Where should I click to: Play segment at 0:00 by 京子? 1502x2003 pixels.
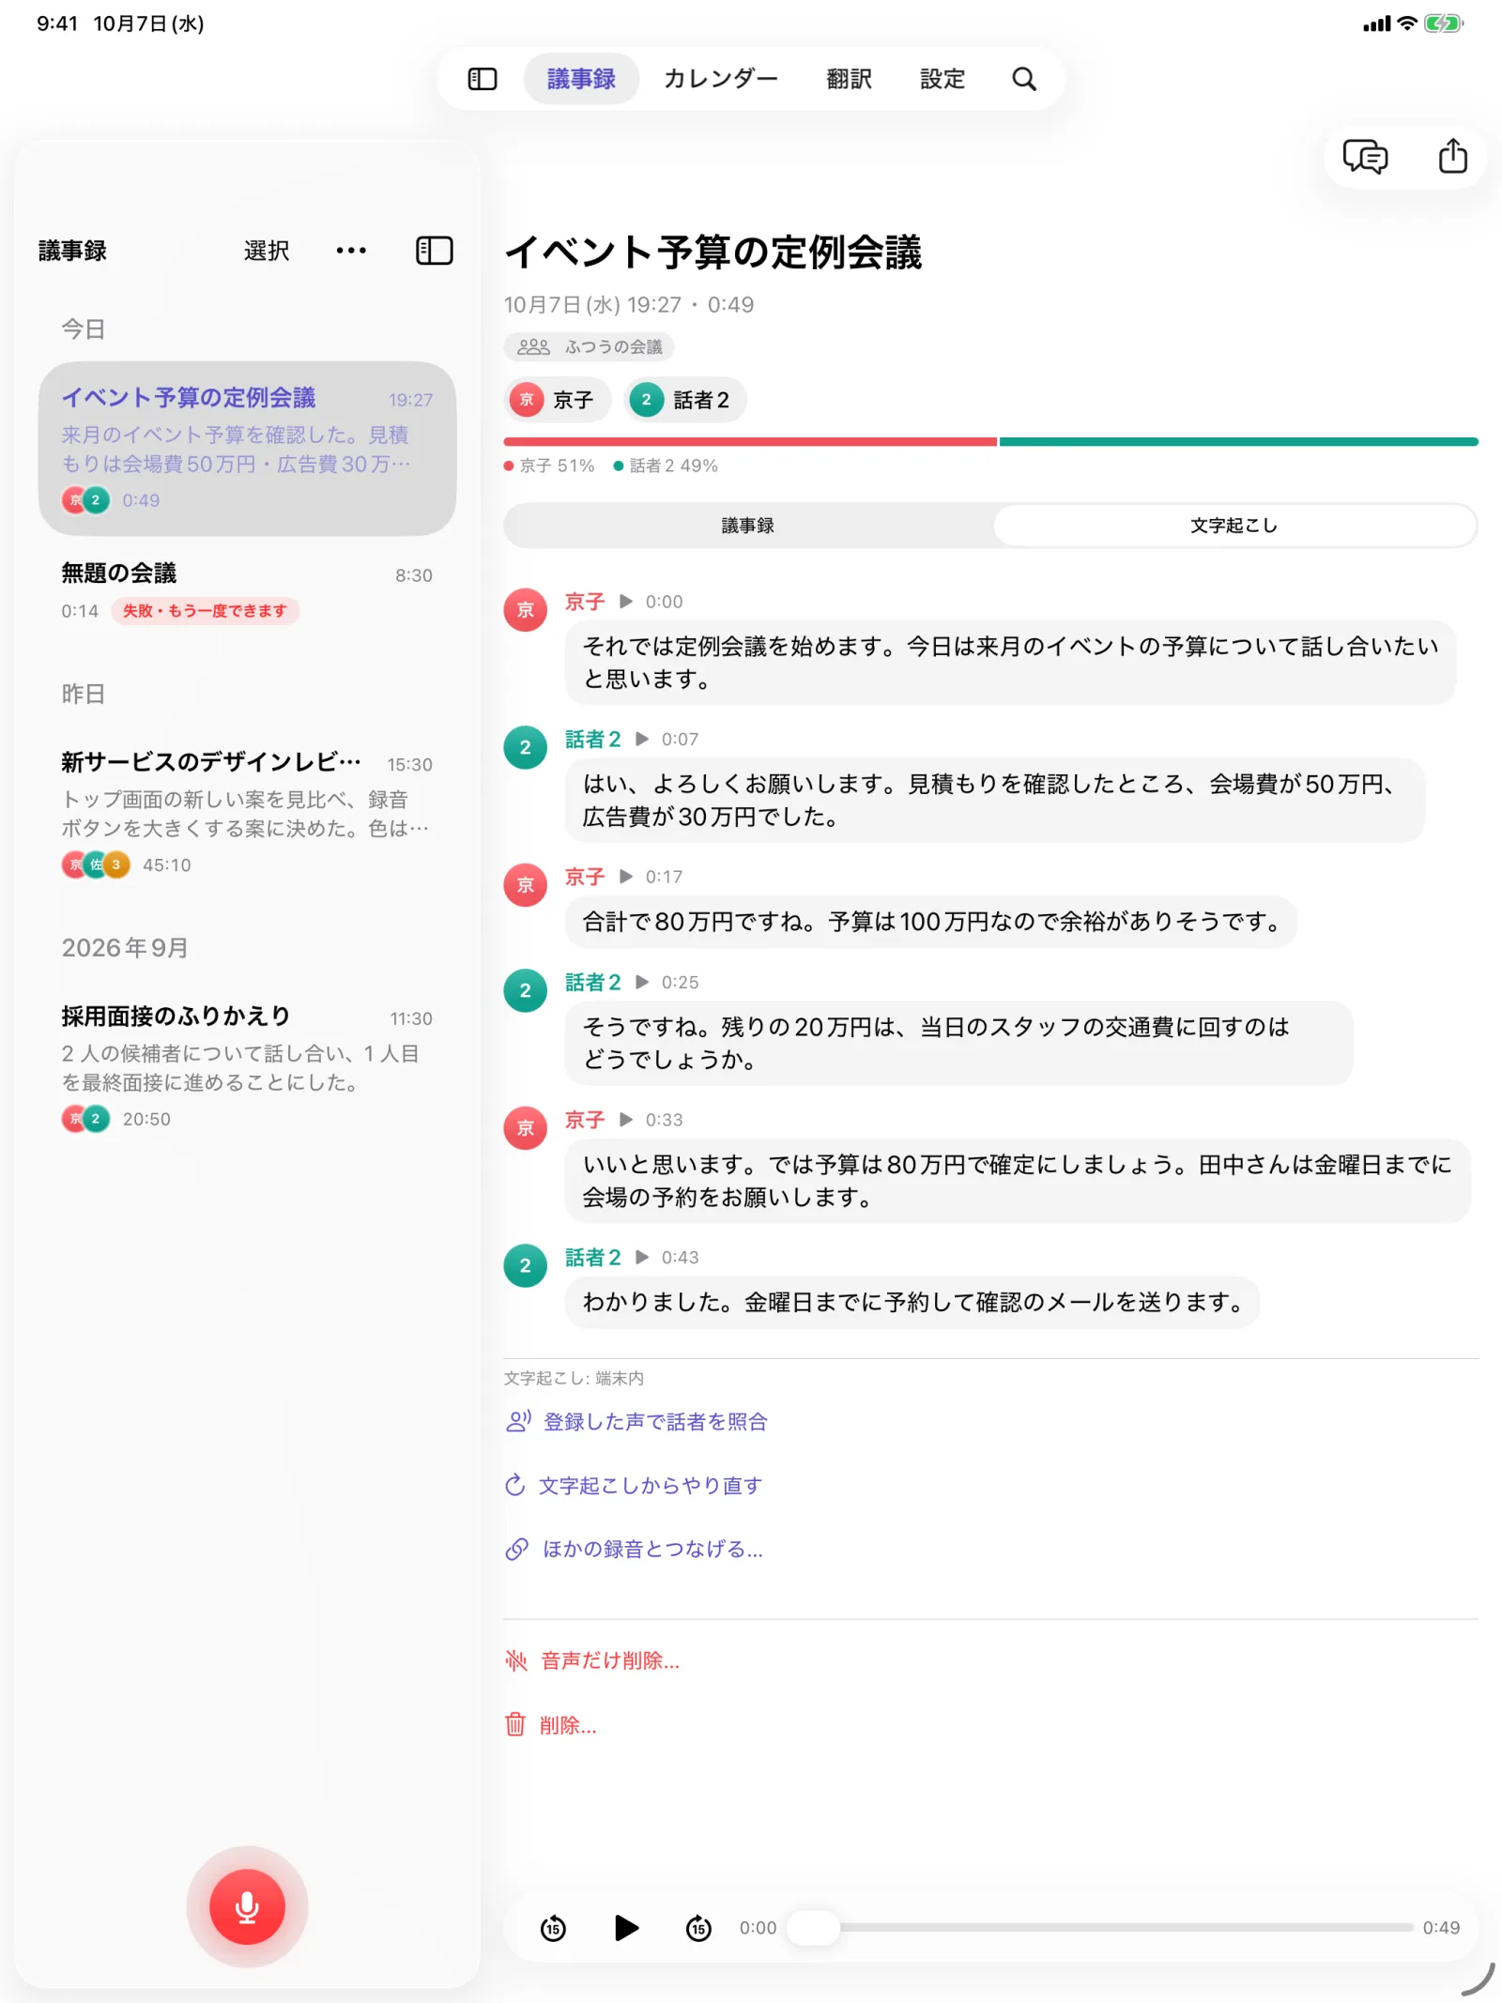click(625, 601)
